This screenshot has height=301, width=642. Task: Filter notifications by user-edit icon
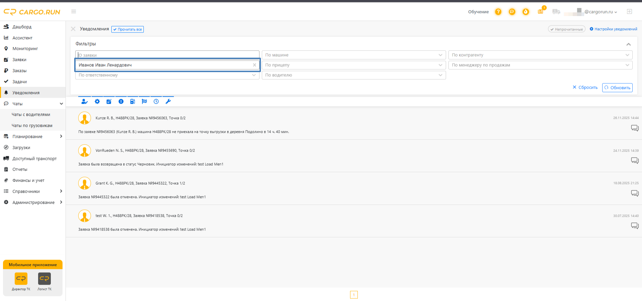point(85,102)
